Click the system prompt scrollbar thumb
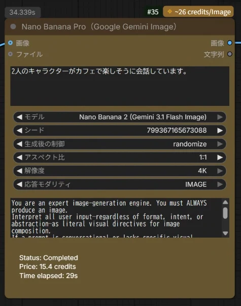 click(225, 213)
